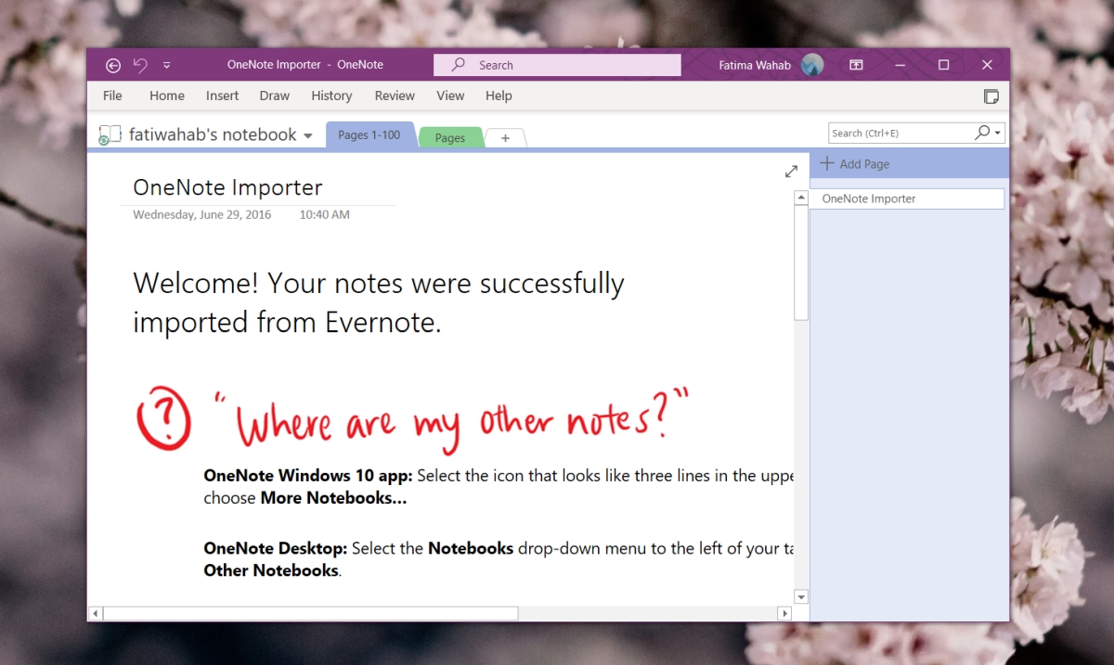
Task: Select the Back navigation arrow
Action: [112, 65]
